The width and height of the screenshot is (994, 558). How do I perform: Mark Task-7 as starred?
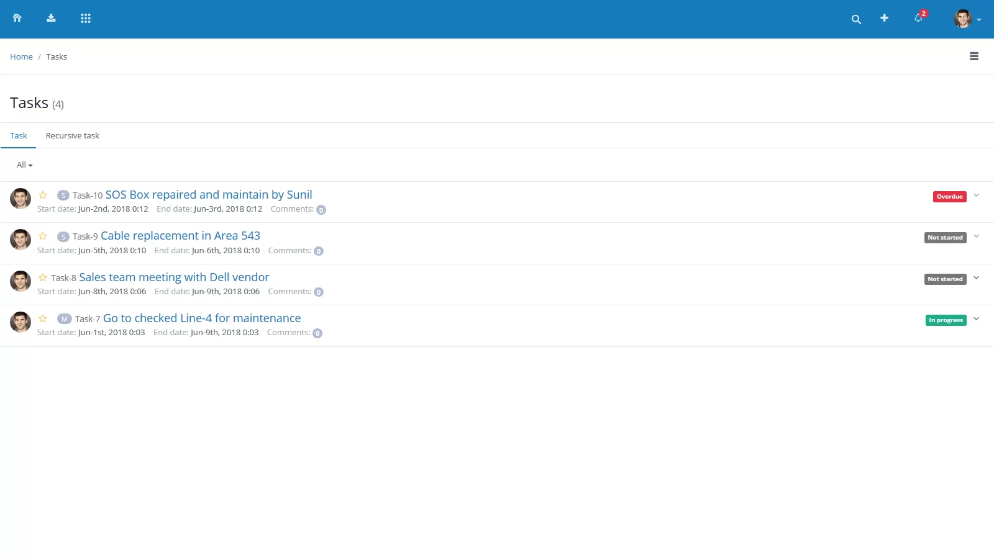(x=43, y=318)
